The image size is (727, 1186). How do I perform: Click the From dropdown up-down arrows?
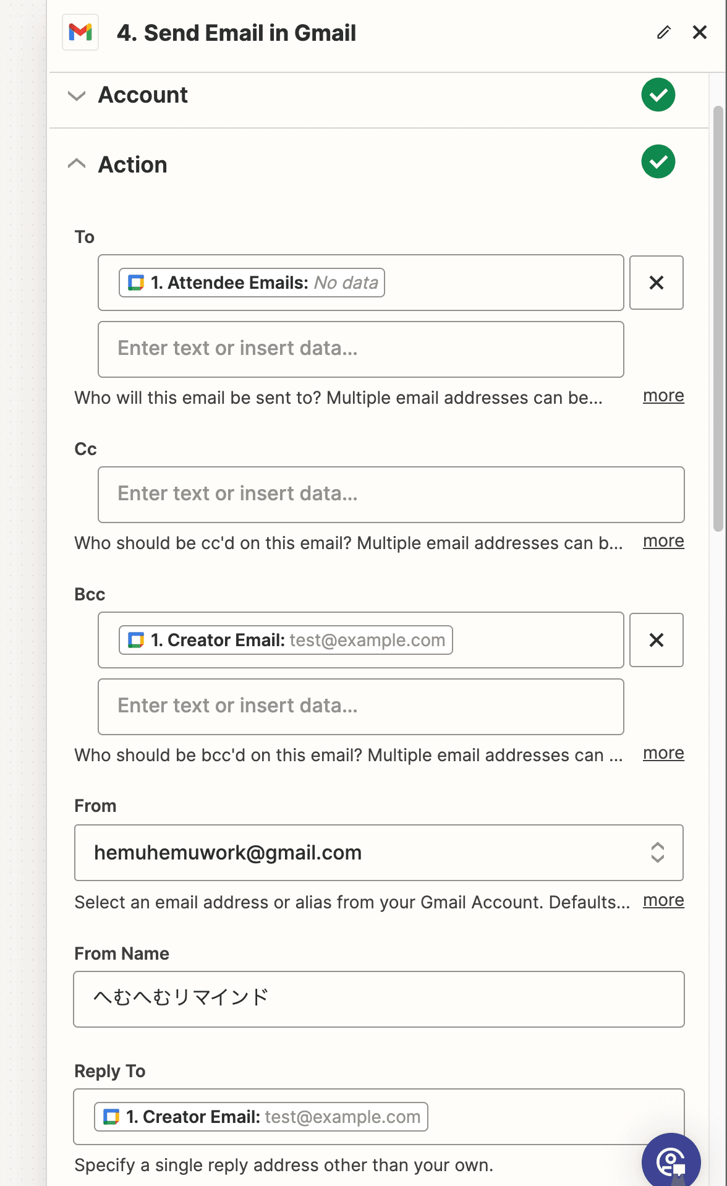[x=658, y=853]
